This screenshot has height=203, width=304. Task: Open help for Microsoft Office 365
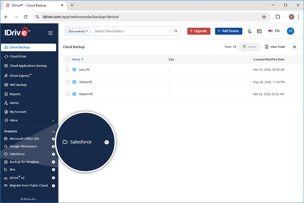click(x=53, y=139)
